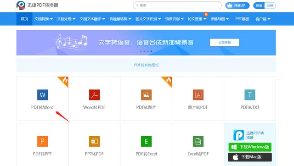
Task: Expand the 语音识别 menu
Action: (175, 19)
